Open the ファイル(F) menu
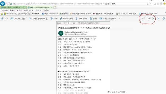Image resolution: width=166 pixels, height=94 pixels. coord(4,10)
